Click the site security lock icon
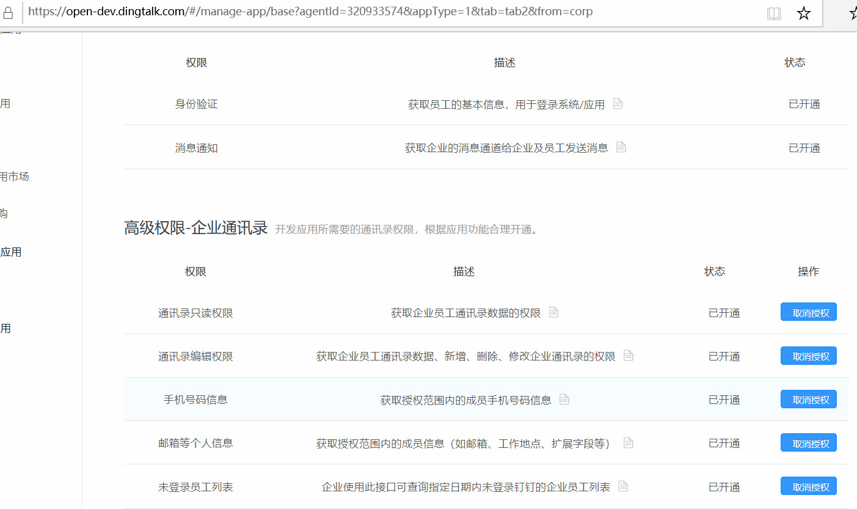Screen dimensions: 857x509 [x=9, y=13]
